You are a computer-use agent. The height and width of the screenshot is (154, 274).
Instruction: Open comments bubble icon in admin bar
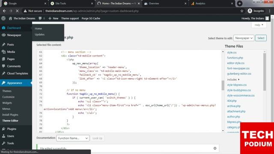40,18
